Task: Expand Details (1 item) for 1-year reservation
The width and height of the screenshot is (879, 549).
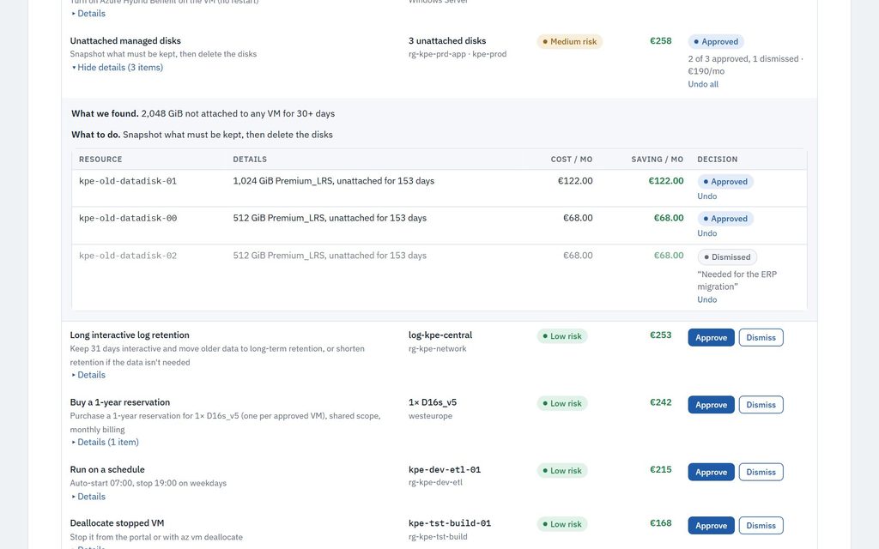Action: coord(105,442)
